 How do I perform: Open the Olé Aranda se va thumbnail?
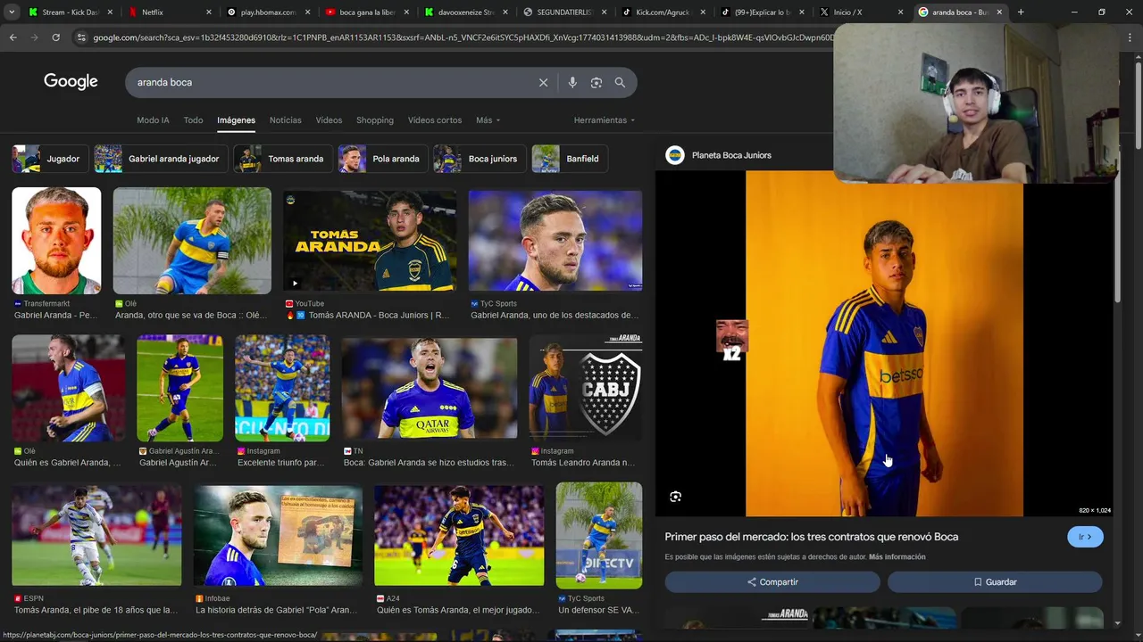[192, 241]
